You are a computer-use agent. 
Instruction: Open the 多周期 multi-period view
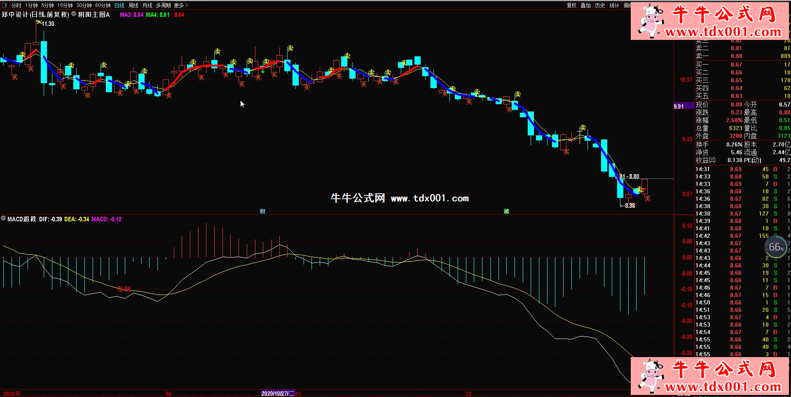163,5
